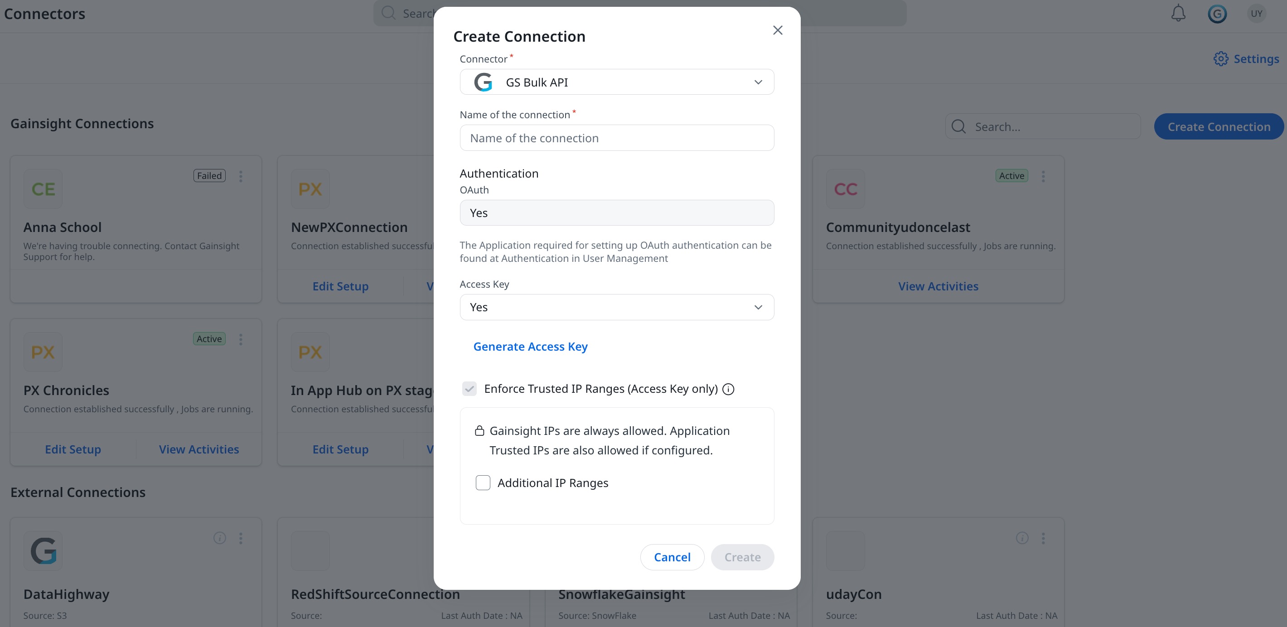Screen dimensions: 1287x627
Task: Click the Settings gear icon
Action: [1221, 58]
